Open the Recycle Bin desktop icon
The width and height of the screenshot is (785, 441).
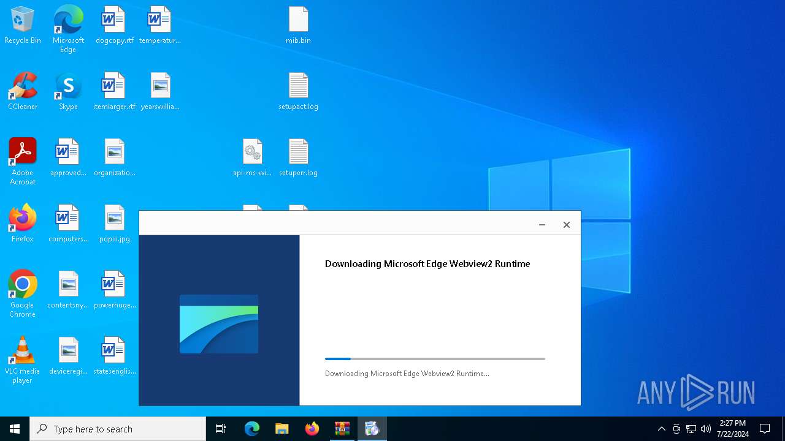(23, 26)
